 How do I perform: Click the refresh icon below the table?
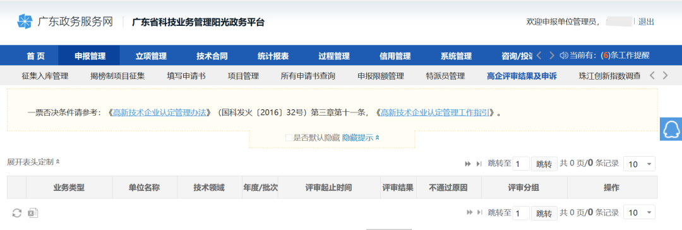coord(17,212)
